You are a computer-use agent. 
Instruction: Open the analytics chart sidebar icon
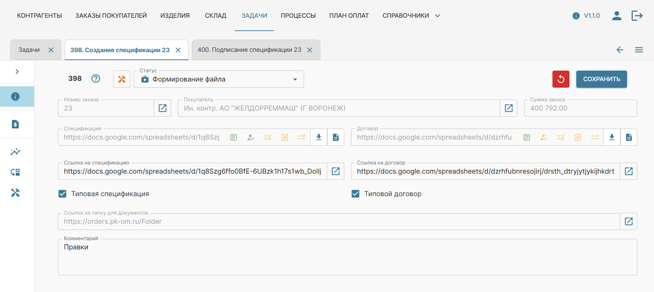click(15, 152)
